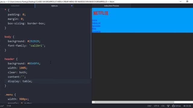Restore down the Atom window

[187, 1]
